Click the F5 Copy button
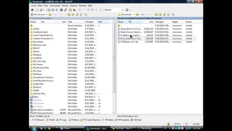This screenshot has height=131, width=232. (61, 120)
